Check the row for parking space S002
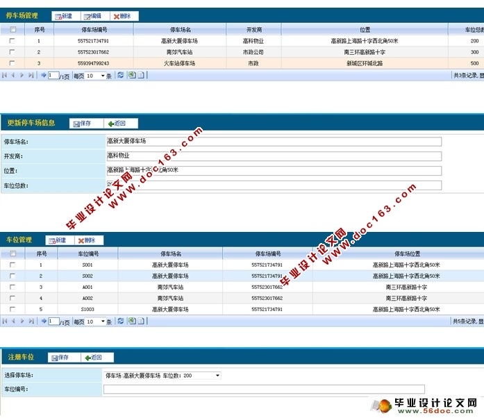The image size is (484, 418). (12, 276)
